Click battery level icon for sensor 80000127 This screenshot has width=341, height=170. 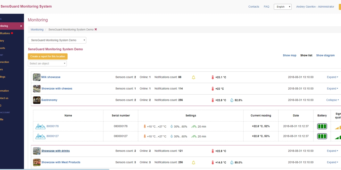(322, 136)
